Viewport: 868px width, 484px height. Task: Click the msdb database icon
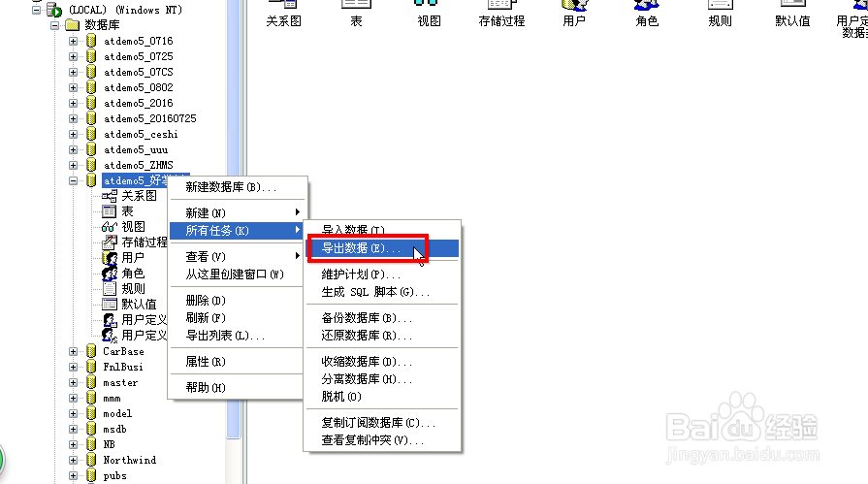point(91,429)
